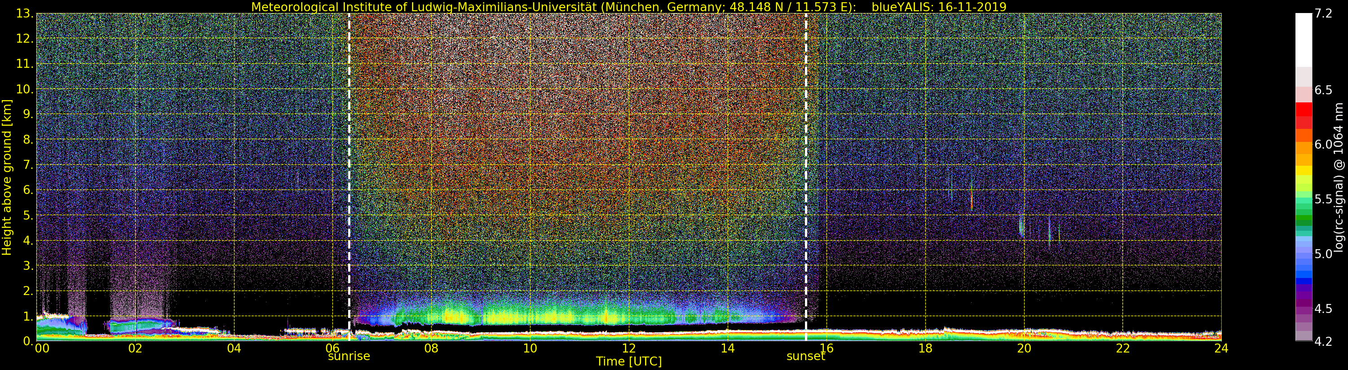Click the '6.0' value on the colorbar
Image resolution: width=1348 pixels, height=370 pixels.
point(1323,145)
